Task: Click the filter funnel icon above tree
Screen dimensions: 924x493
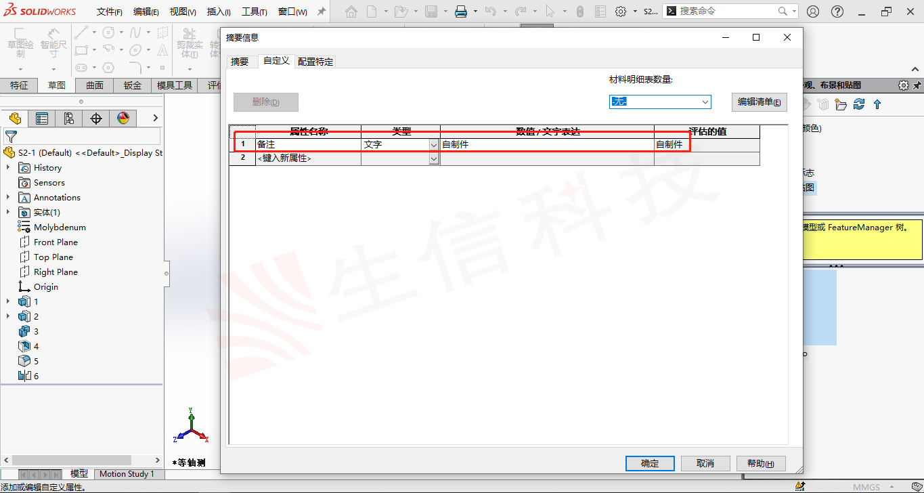Action: (x=11, y=137)
